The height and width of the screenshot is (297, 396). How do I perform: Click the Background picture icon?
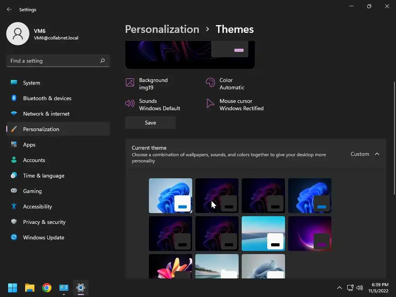pyautogui.click(x=130, y=82)
